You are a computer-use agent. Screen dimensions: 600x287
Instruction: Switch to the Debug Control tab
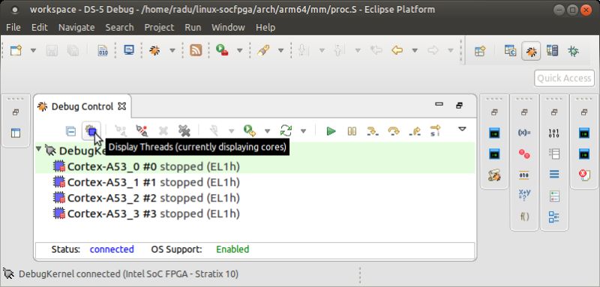point(82,106)
